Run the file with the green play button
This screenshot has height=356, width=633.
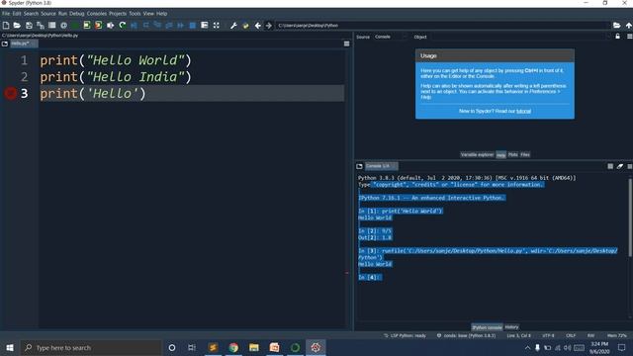click(75, 26)
